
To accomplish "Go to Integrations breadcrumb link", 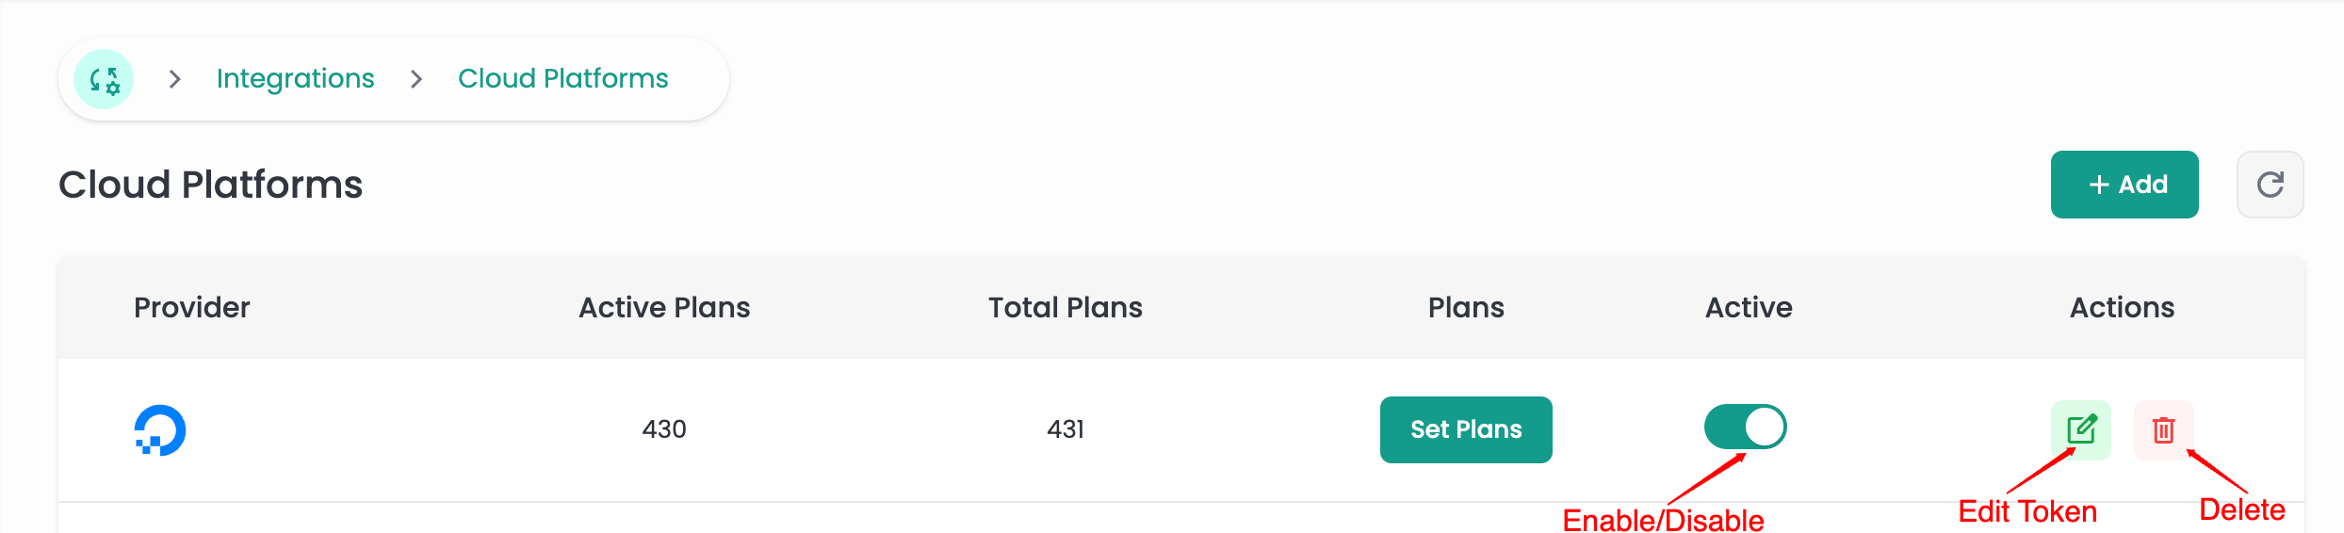I will pos(295,79).
